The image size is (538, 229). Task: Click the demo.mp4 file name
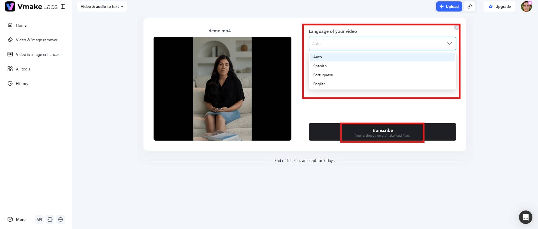[220, 31]
